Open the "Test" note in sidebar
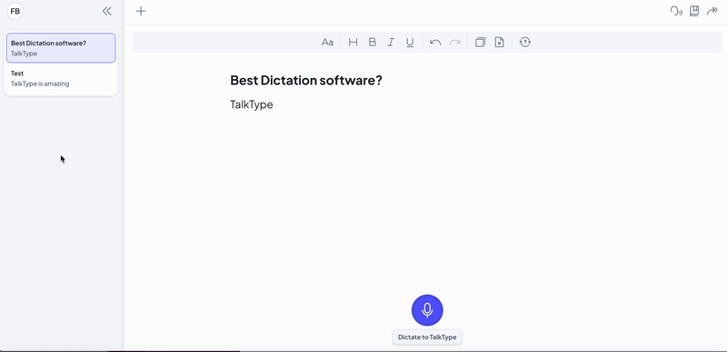The image size is (727, 352). pos(61,79)
